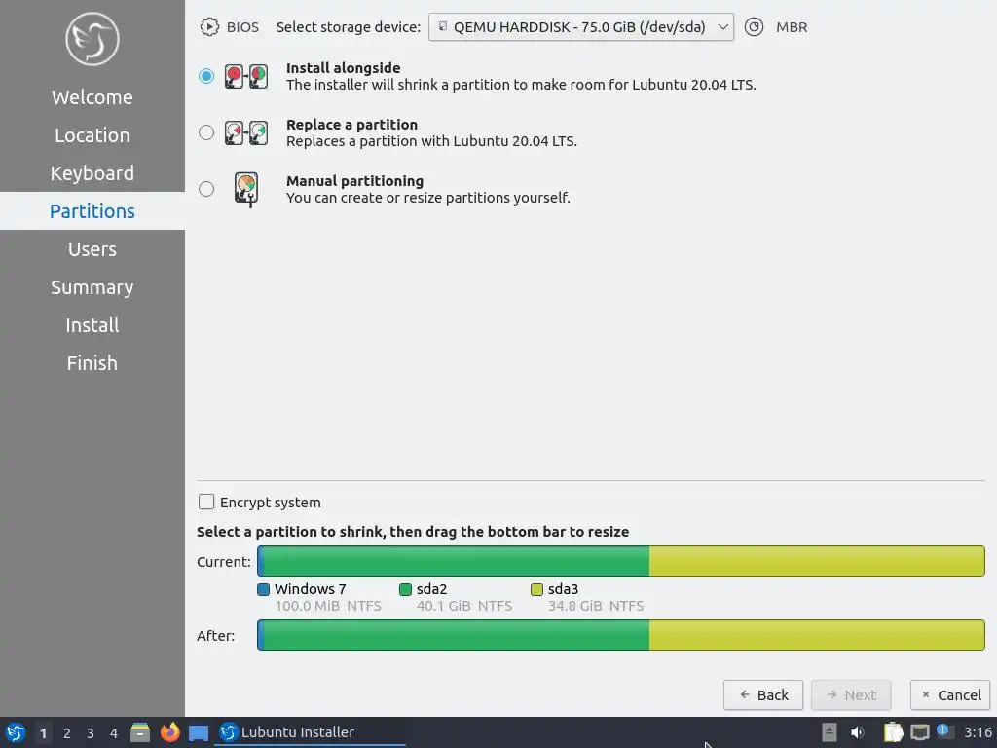Enable the Encrypt system checkbox
Viewport: 997px width, 748px height.
click(206, 502)
